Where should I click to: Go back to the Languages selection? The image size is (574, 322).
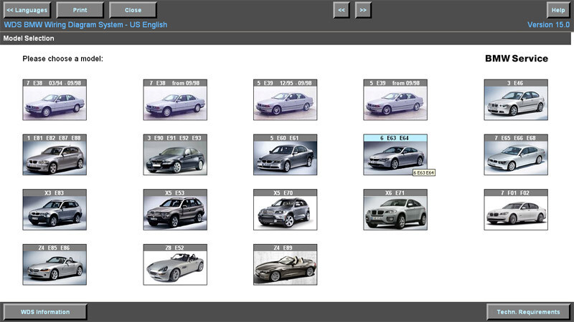click(x=27, y=10)
